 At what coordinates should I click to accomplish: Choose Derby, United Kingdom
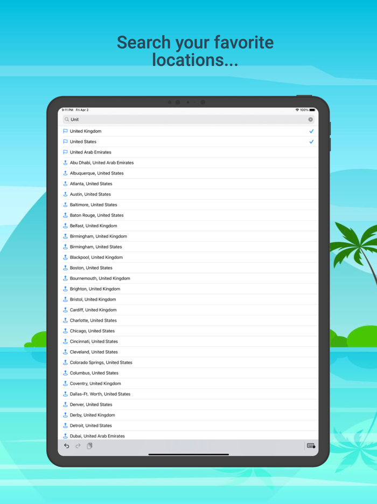click(93, 415)
